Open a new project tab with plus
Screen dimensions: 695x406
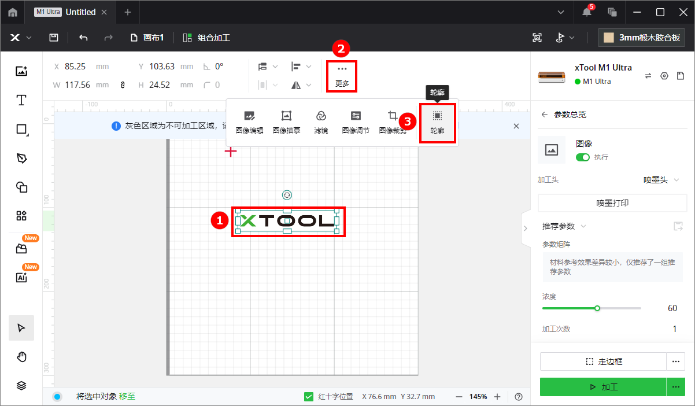[x=128, y=12]
